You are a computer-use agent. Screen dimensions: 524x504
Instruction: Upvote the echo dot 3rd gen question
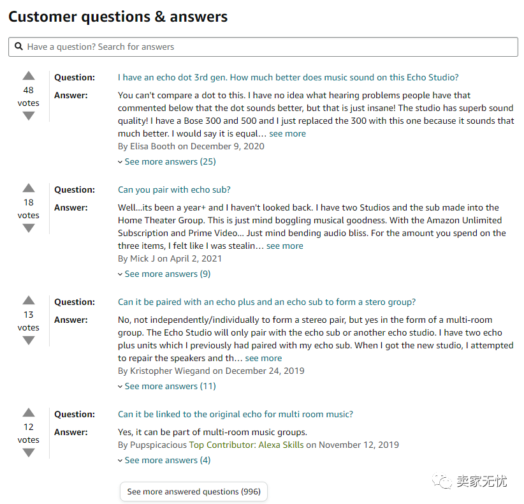29,76
